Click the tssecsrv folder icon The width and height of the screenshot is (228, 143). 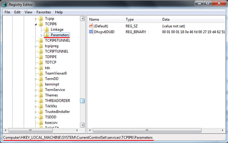(41, 123)
